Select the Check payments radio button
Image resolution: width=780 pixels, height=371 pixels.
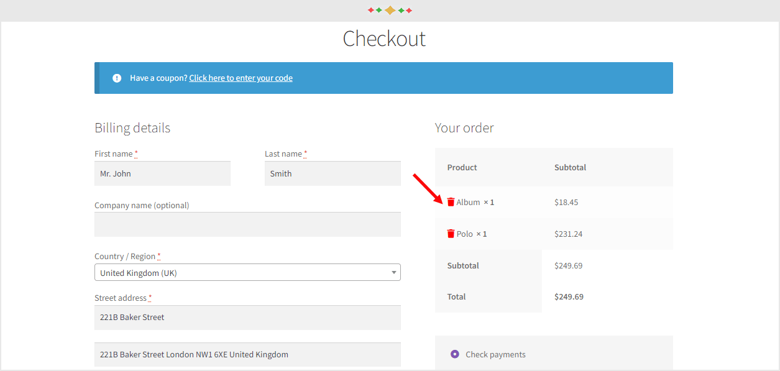pyautogui.click(x=454, y=354)
